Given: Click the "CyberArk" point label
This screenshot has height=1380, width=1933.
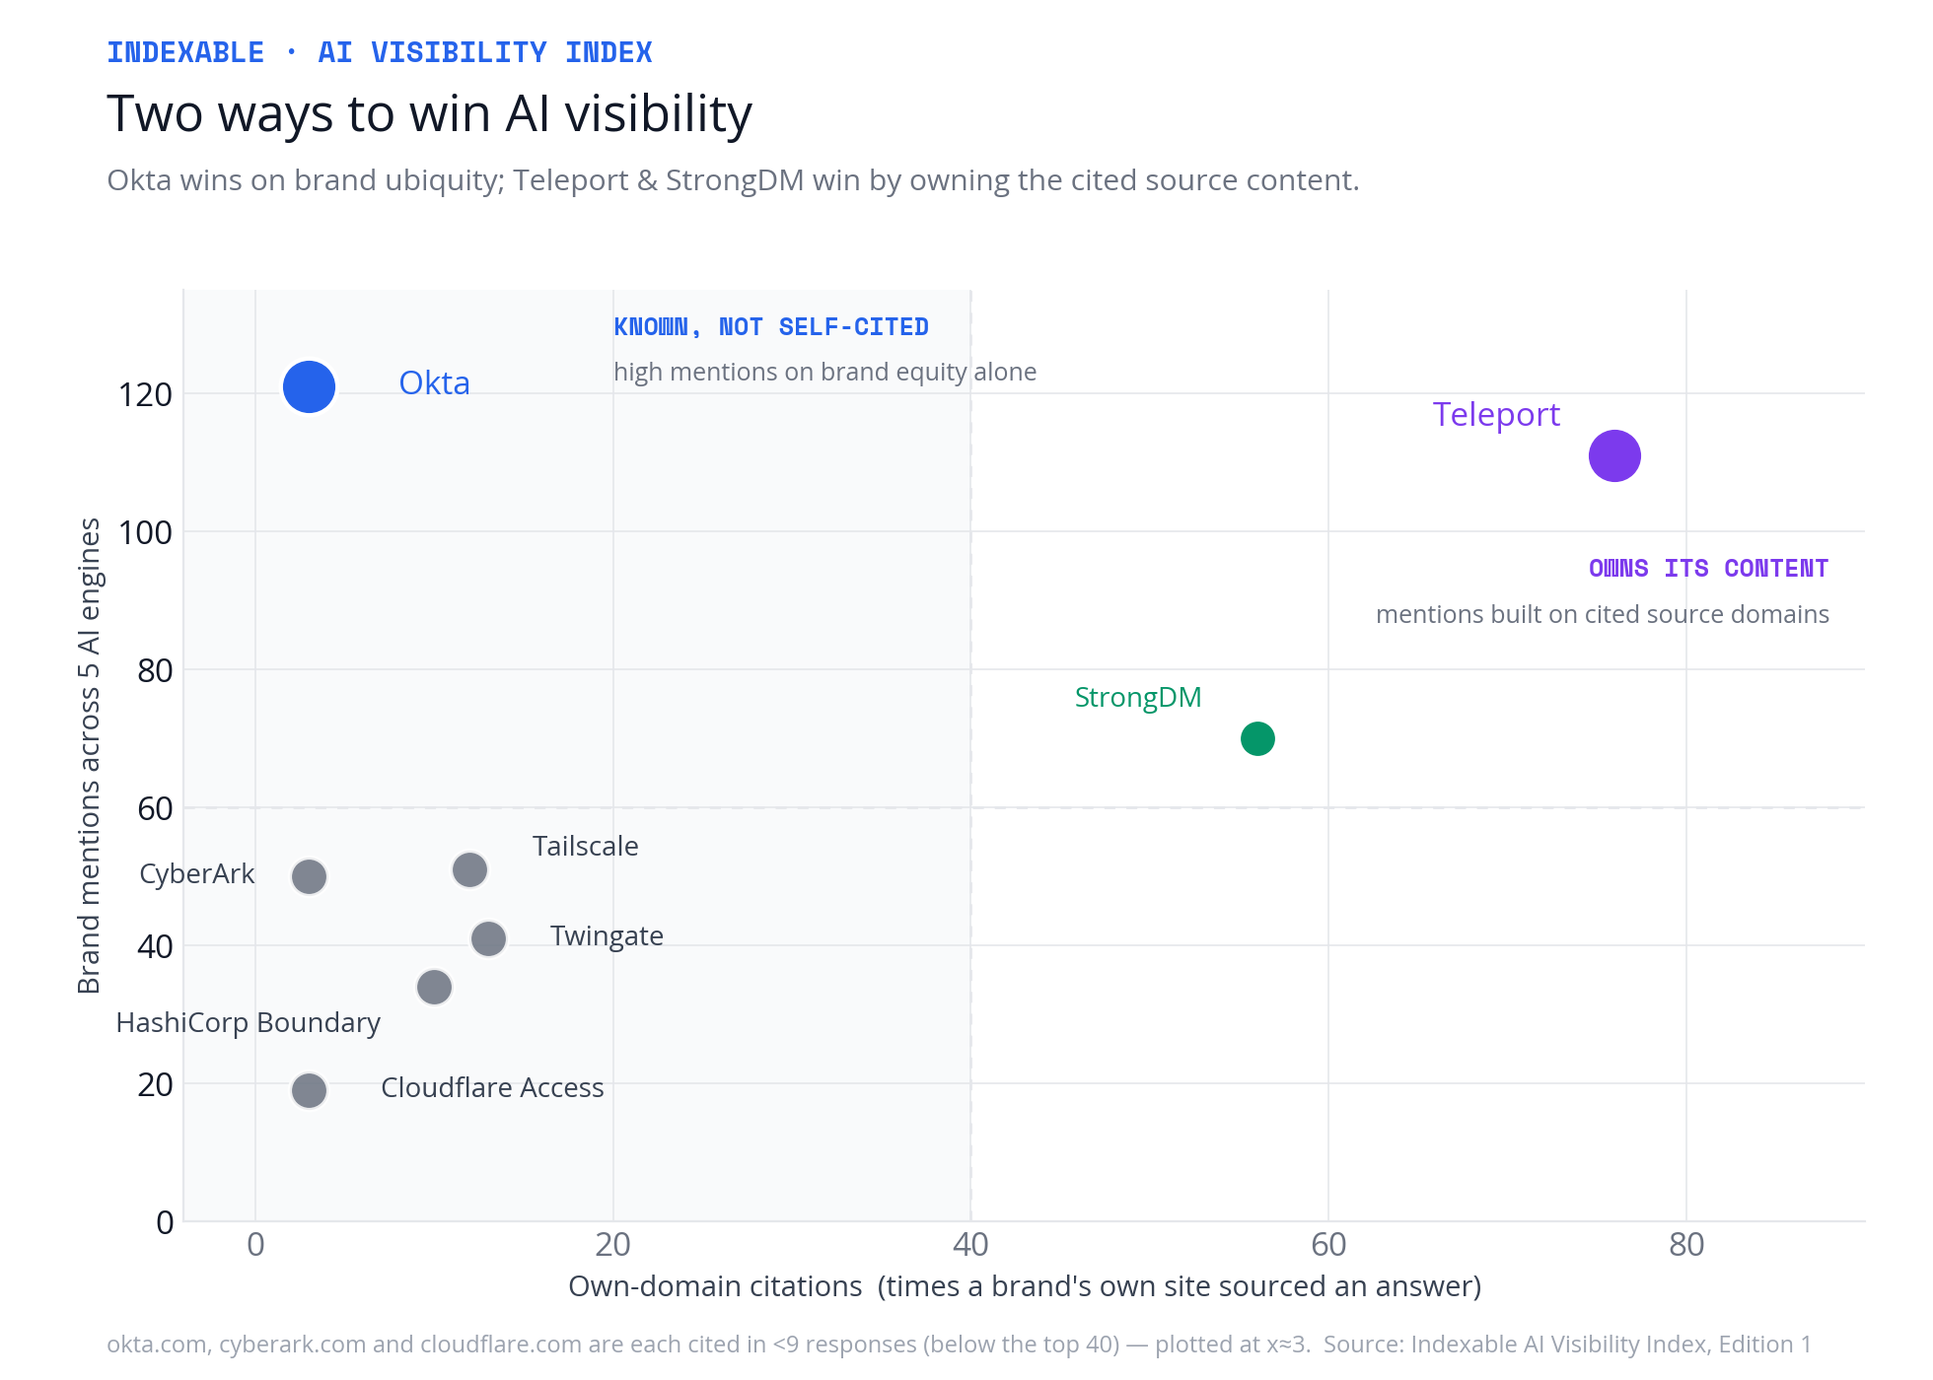Looking at the screenshot, I should 197,874.
